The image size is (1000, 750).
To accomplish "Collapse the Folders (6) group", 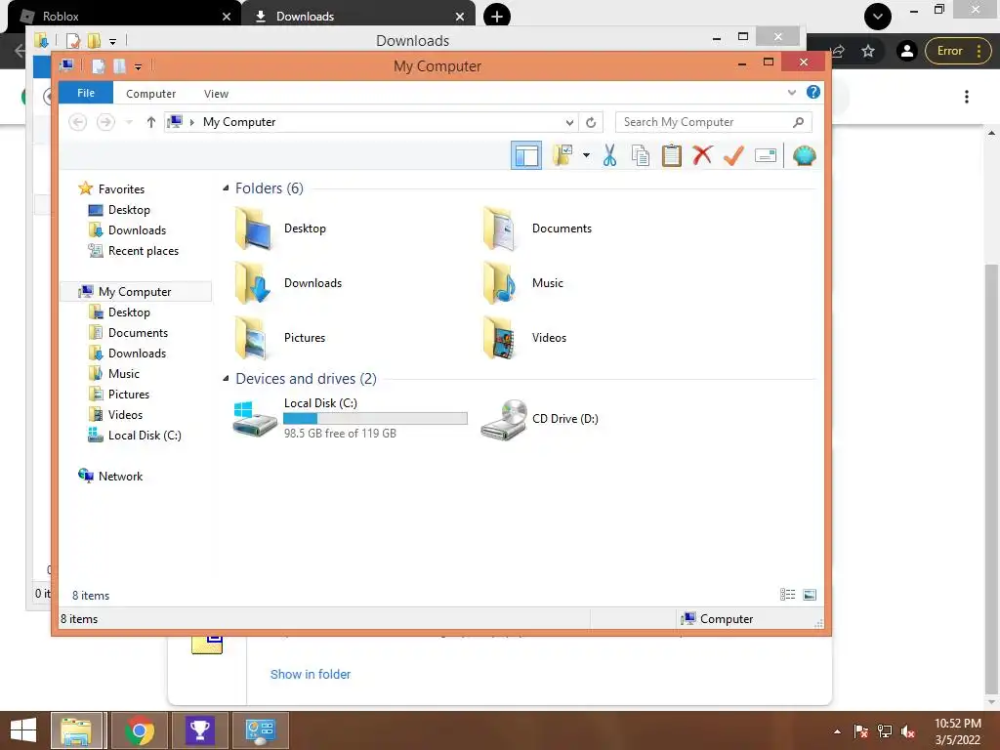I will [226, 188].
